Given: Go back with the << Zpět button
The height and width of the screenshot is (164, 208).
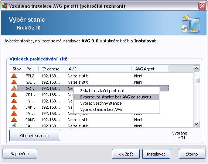Looking at the screenshot, I should pos(126,154).
